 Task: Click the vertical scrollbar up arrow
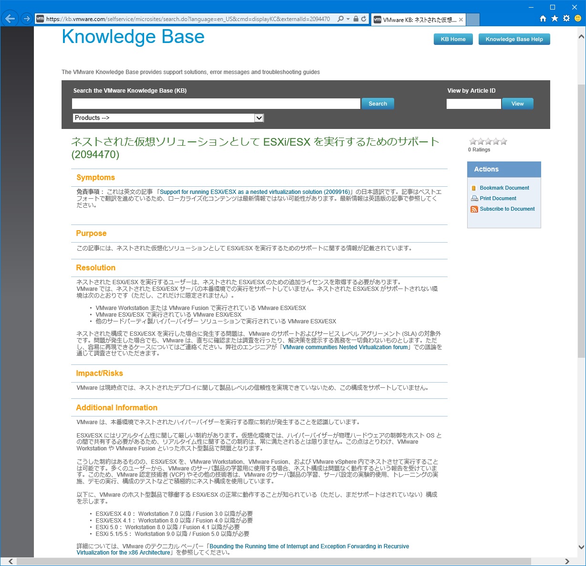pyautogui.click(x=581, y=36)
